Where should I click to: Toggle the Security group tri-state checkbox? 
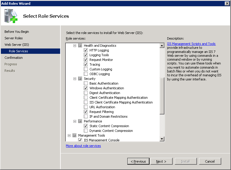[80, 79]
